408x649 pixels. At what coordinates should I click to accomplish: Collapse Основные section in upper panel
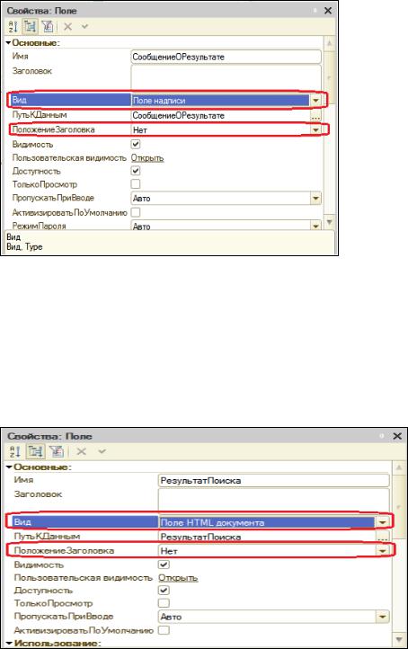(8, 42)
